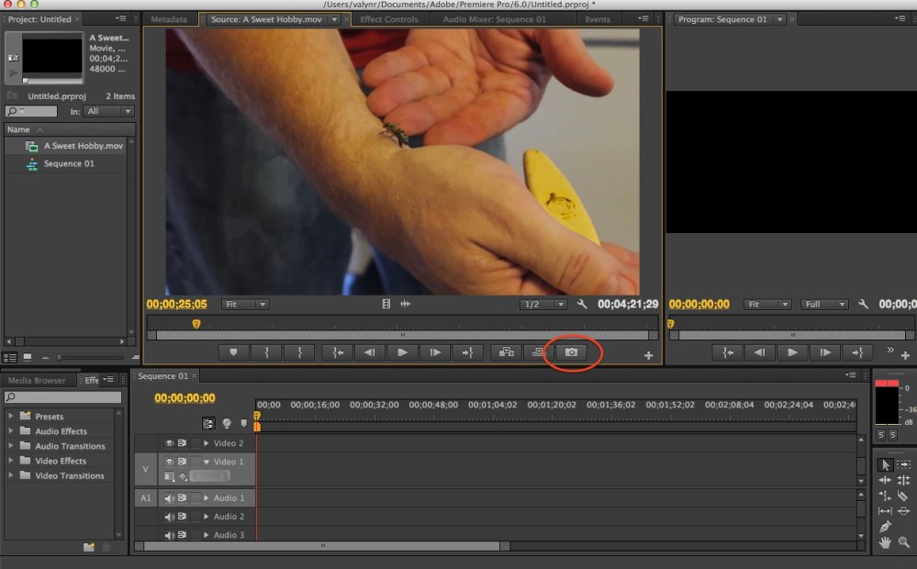Select the Zoom tool in Tools panel
This screenshot has width=917, height=569.
pos(904,542)
